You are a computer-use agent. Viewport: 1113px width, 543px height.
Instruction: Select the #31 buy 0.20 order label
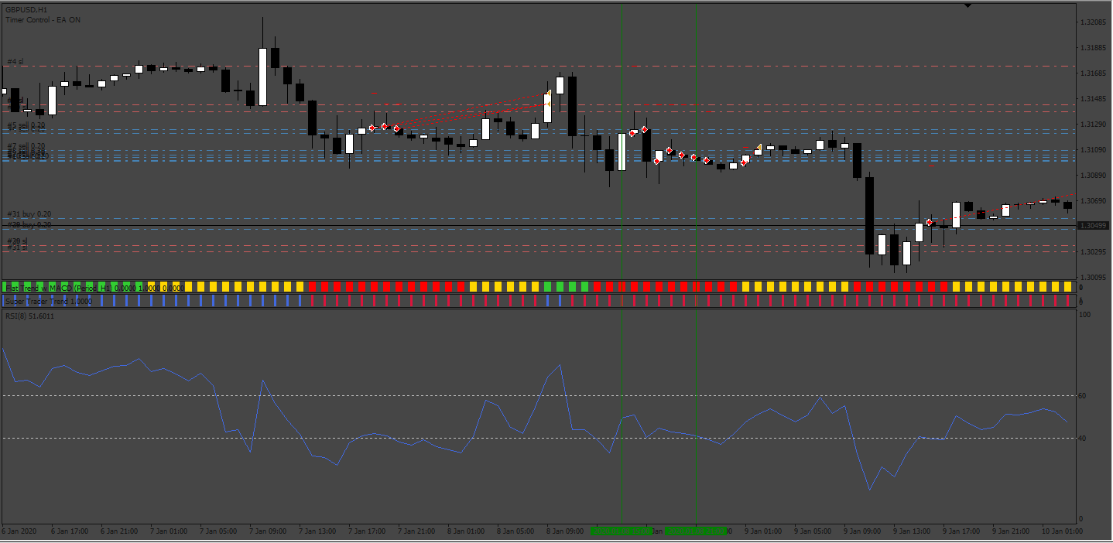(x=29, y=213)
